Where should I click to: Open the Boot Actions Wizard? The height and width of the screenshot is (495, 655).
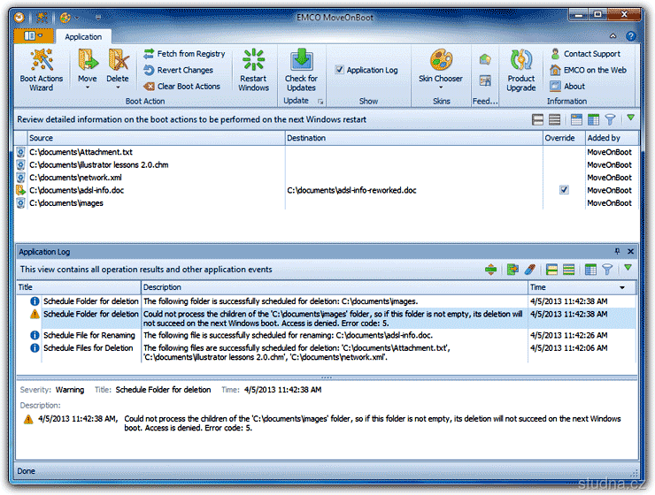click(42, 69)
